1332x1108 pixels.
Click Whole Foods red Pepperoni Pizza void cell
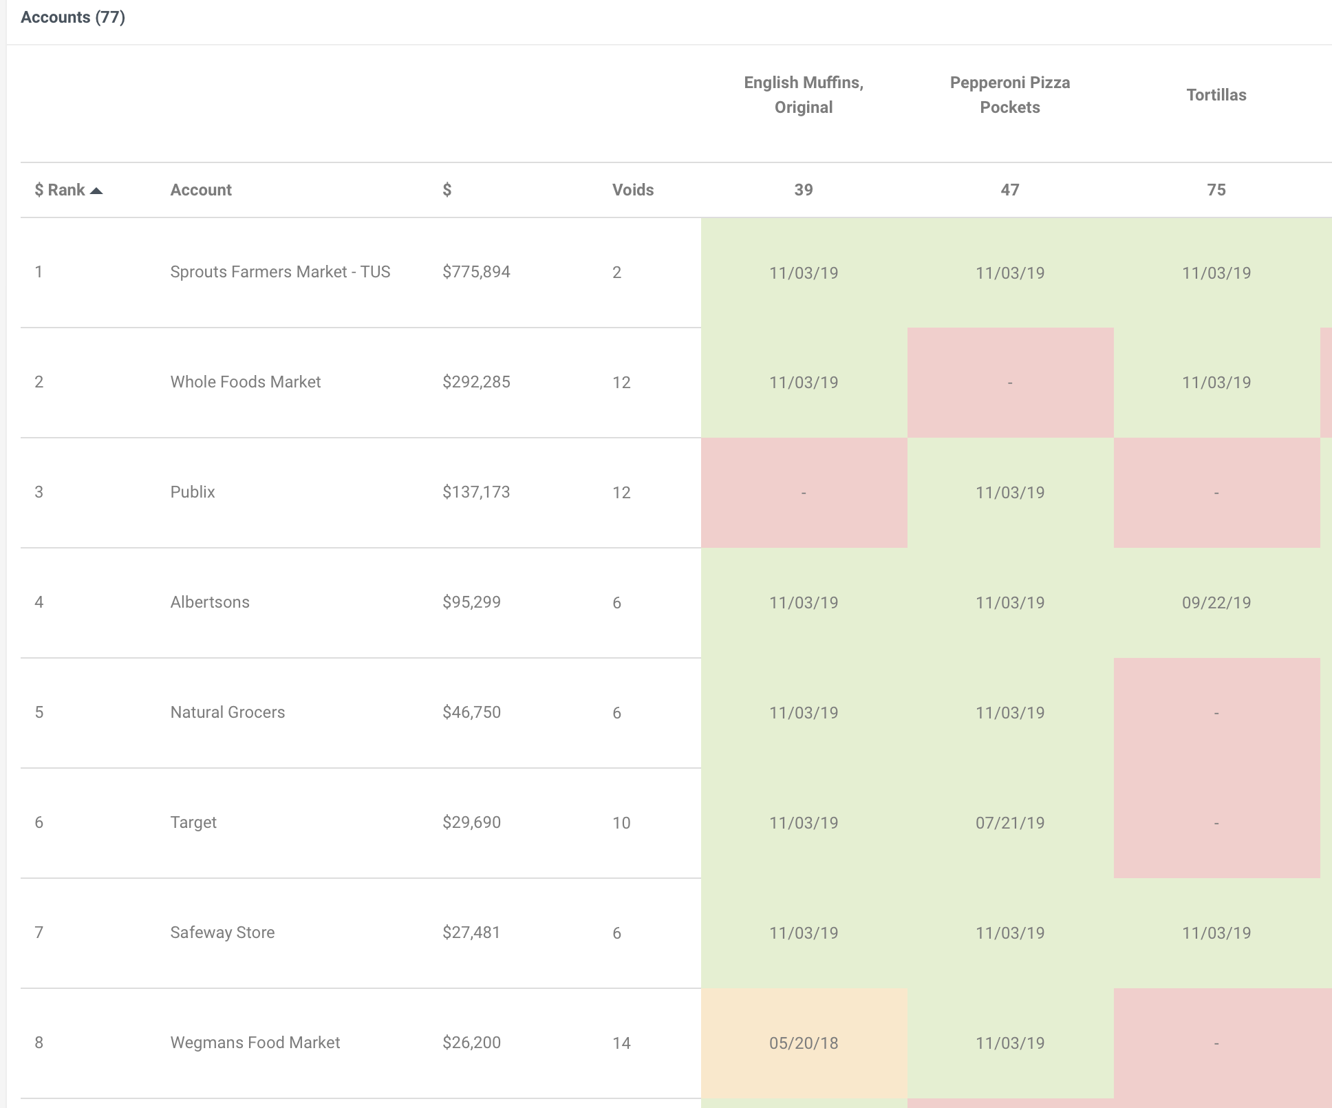coord(1010,383)
